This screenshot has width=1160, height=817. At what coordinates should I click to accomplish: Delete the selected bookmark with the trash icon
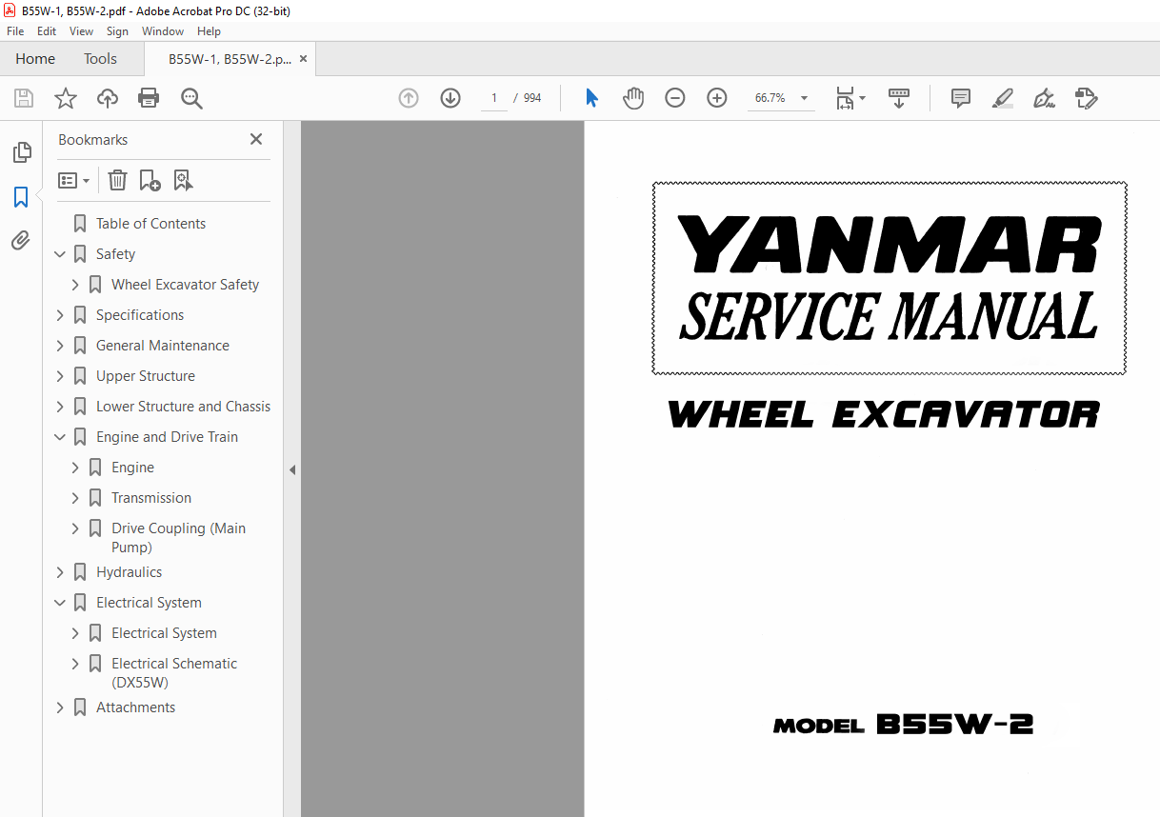(117, 180)
